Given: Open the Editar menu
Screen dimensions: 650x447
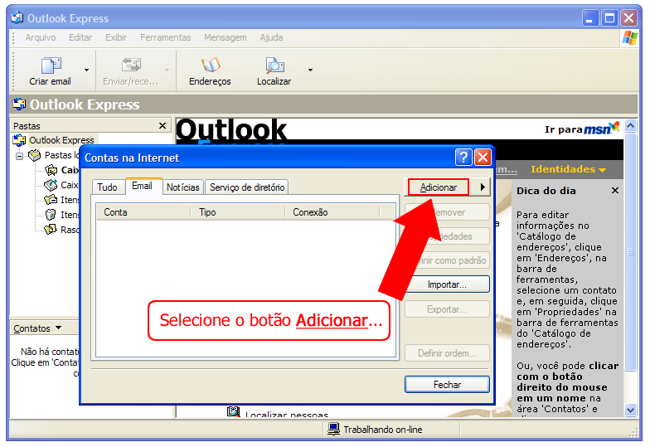Looking at the screenshot, I should [80, 37].
